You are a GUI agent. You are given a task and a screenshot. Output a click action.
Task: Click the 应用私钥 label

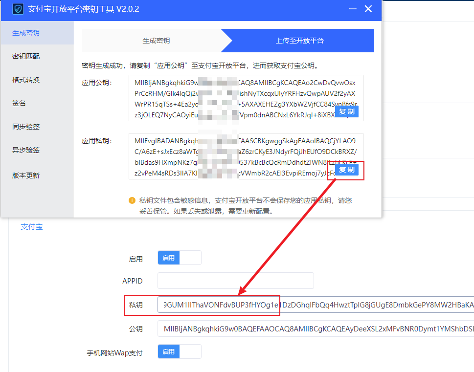(97, 141)
